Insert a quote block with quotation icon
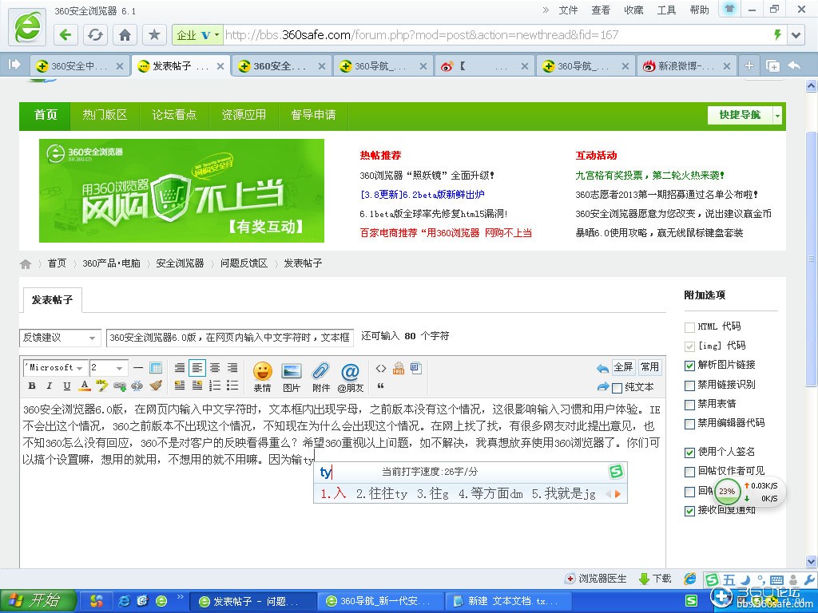This screenshot has height=613, width=818. 380,386
